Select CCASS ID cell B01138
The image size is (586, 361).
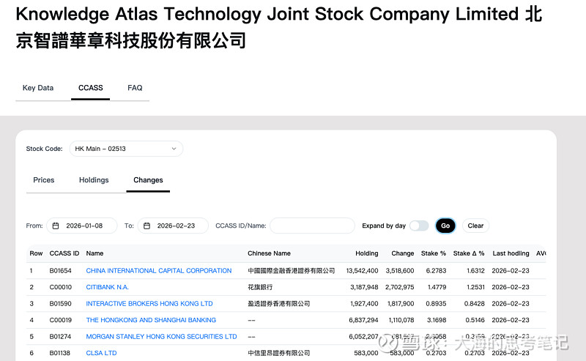60,353
